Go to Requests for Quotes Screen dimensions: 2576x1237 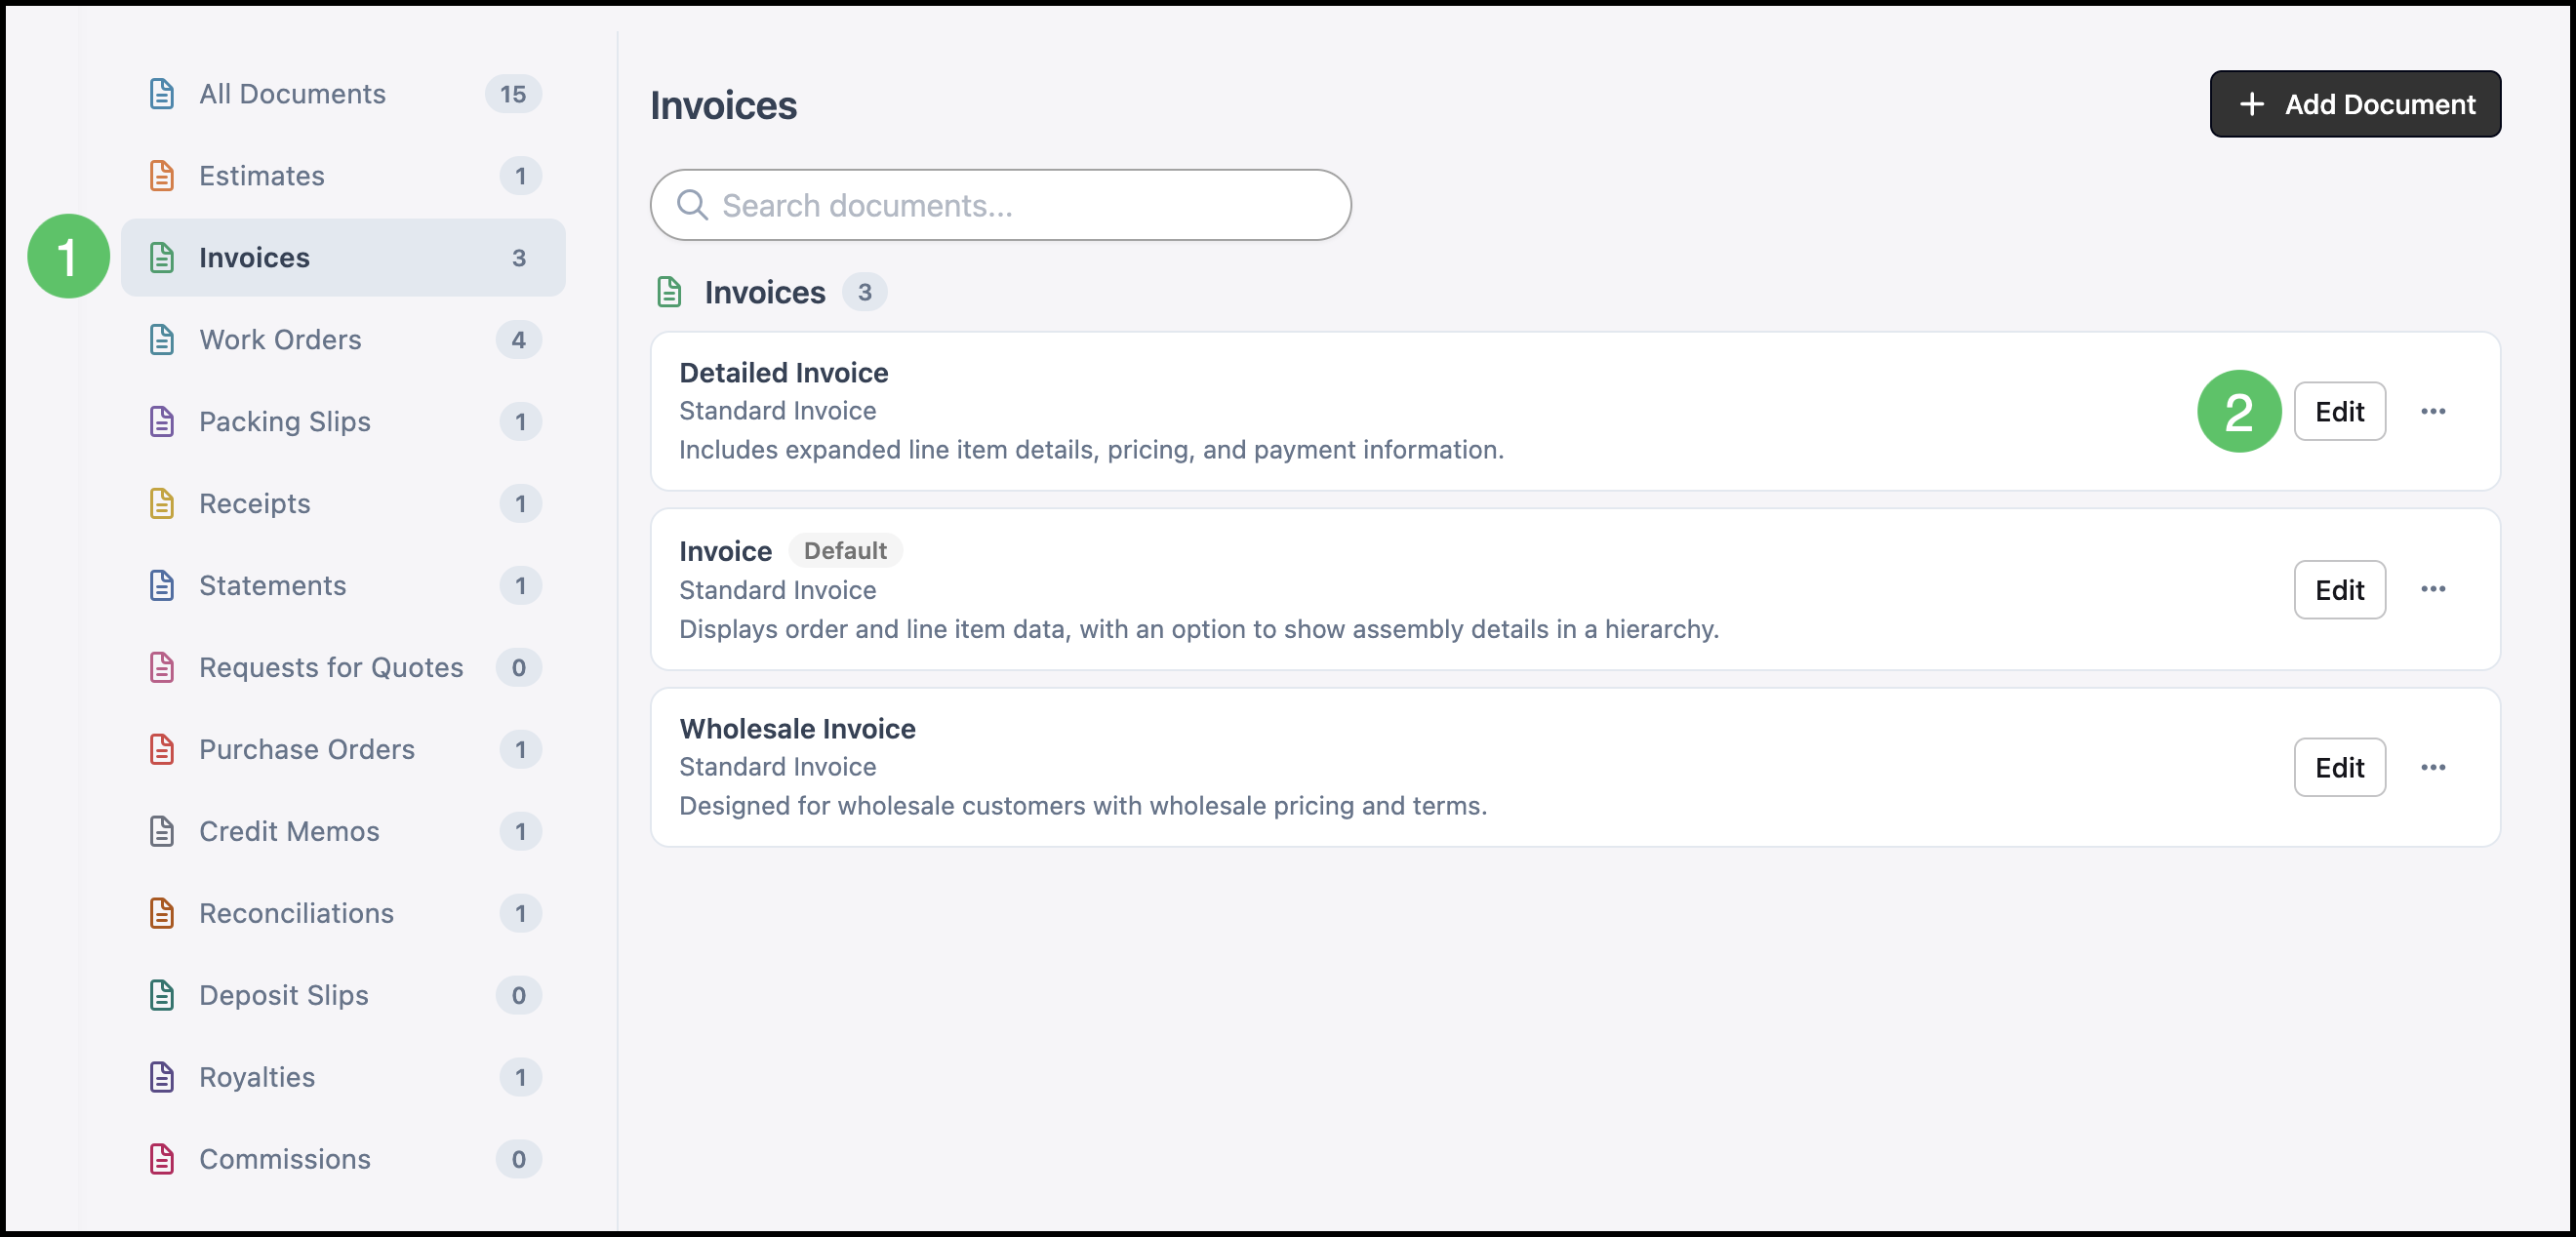343,668
